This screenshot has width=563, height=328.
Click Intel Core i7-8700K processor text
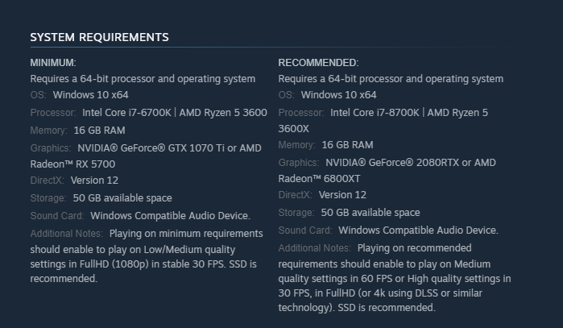375,113
